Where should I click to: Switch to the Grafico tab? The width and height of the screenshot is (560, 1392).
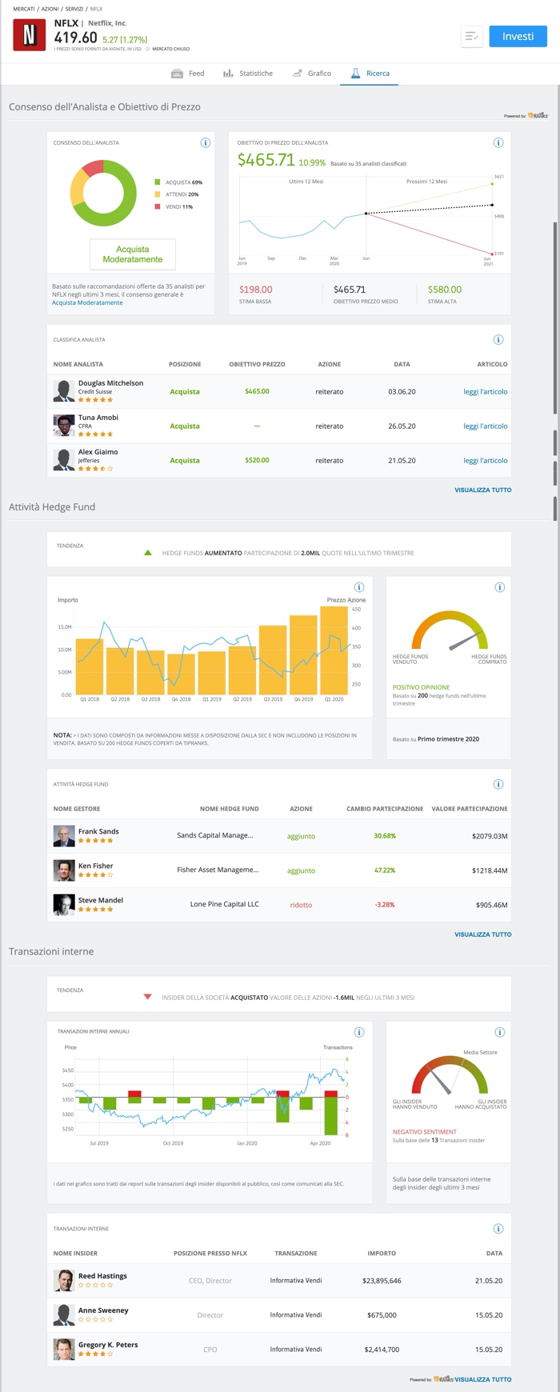click(312, 74)
